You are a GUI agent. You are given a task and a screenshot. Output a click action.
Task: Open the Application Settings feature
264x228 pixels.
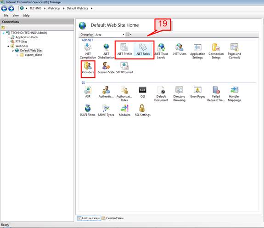pos(198,51)
